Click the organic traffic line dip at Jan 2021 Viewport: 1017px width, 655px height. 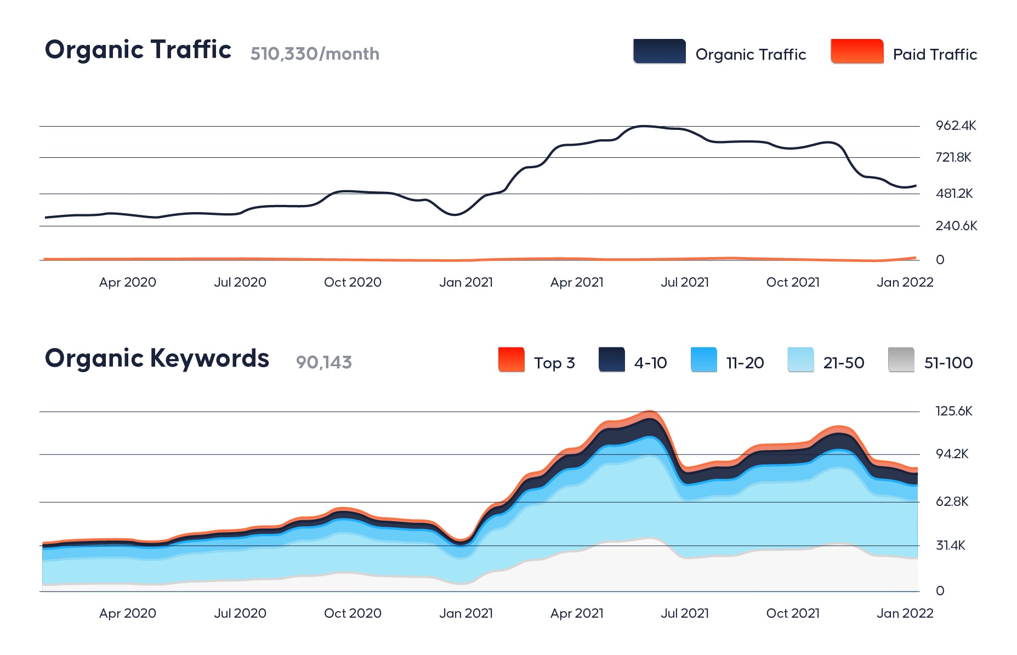tap(454, 214)
